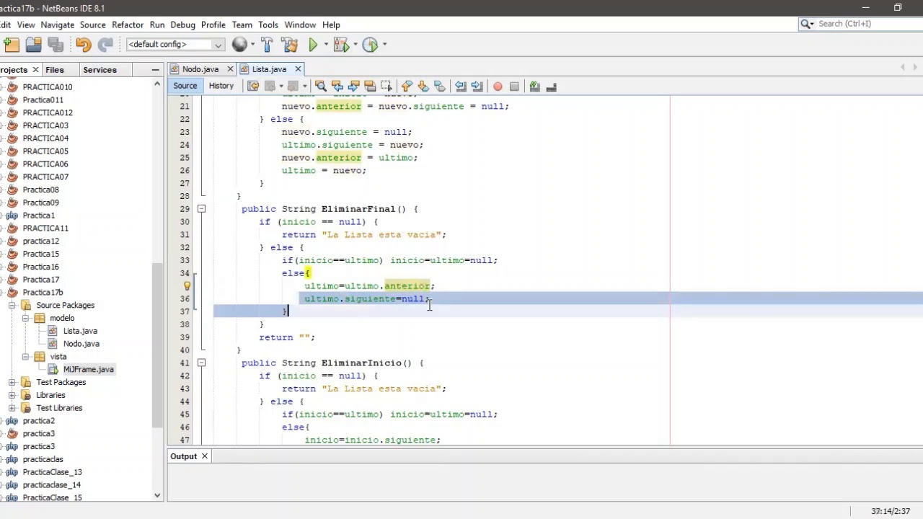Expand the Libraries tree node
Screen dimensions: 923x519
point(12,396)
